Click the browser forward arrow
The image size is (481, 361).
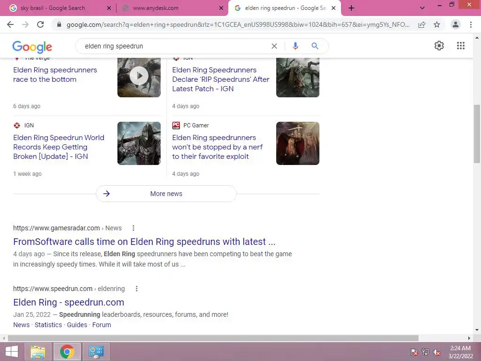(x=25, y=24)
